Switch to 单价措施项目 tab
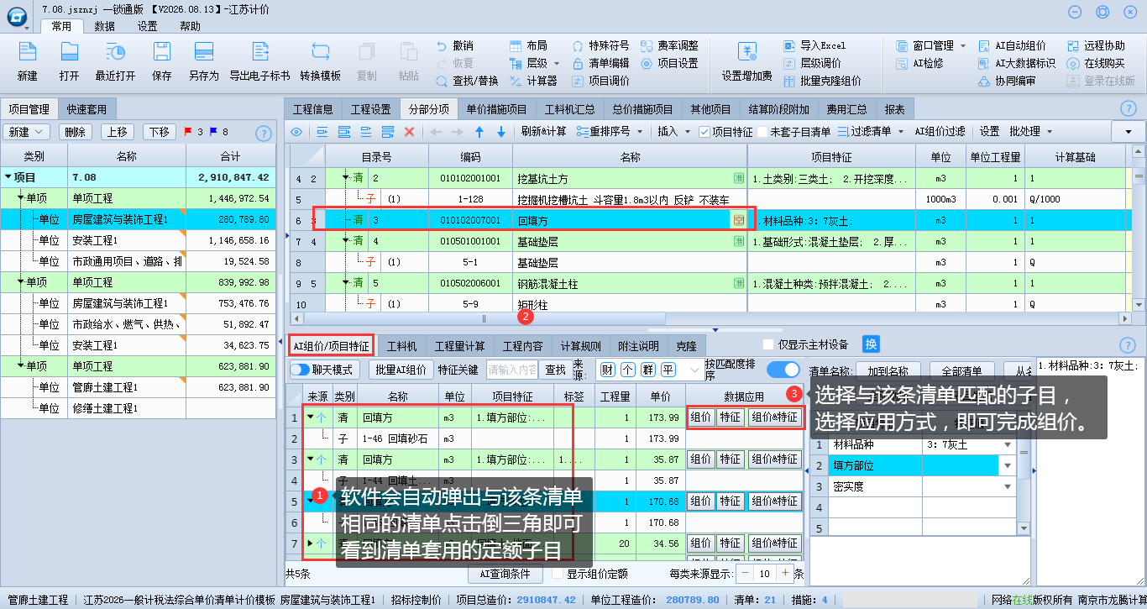 tap(496, 109)
